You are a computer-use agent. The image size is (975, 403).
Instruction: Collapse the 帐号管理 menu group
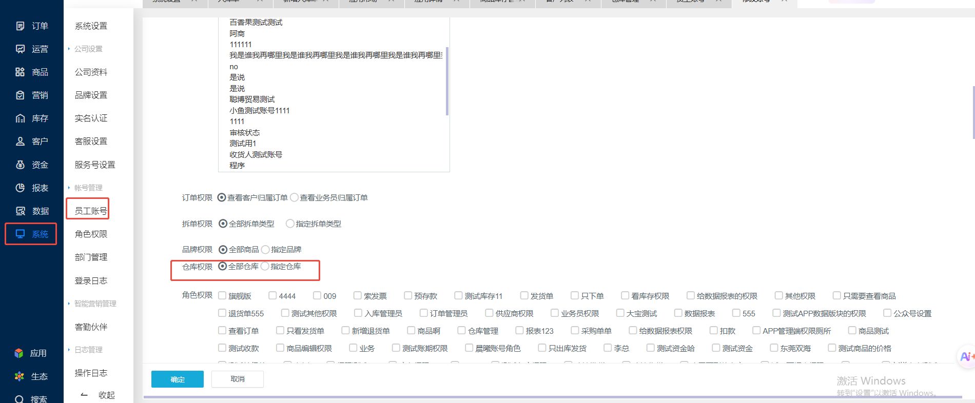tap(85, 188)
